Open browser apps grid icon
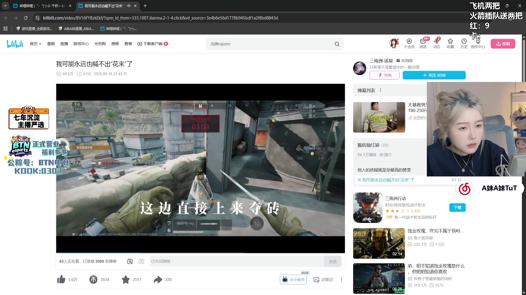This screenshot has height=295, width=526. [x=5, y=29]
